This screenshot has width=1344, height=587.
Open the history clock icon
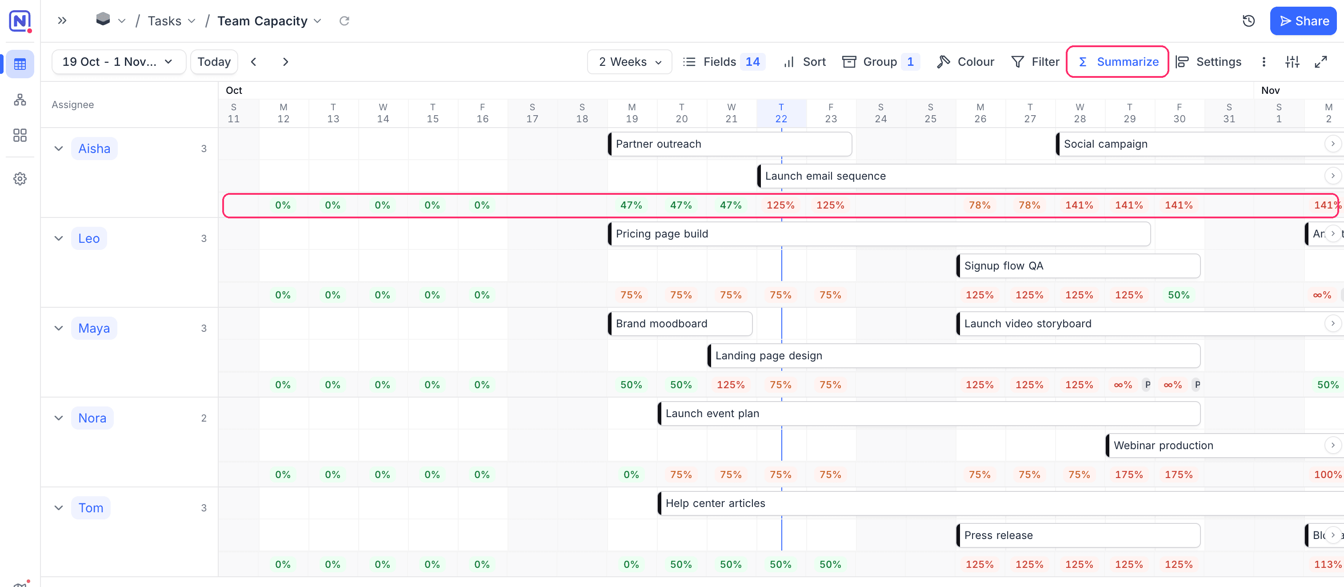(x=1248, y=21)
